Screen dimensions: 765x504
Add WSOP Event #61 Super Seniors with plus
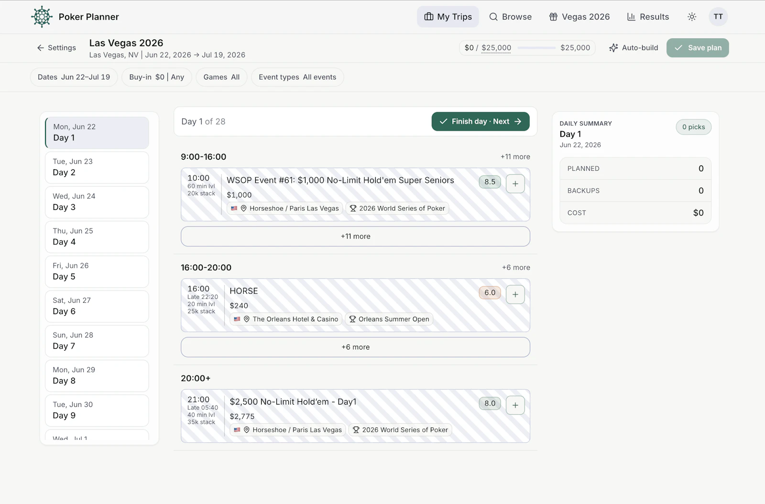coord(515,184)
